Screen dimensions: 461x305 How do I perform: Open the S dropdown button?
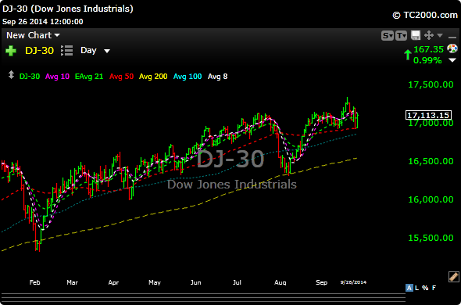[x=388, y=36]
